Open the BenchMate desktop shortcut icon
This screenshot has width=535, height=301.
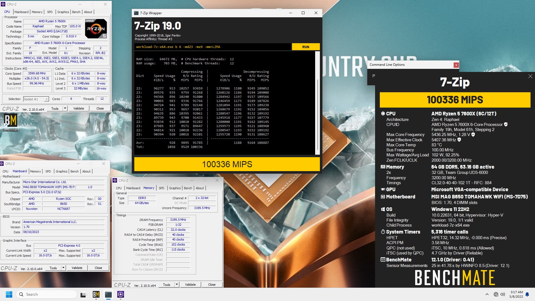[x=11, y=123]
